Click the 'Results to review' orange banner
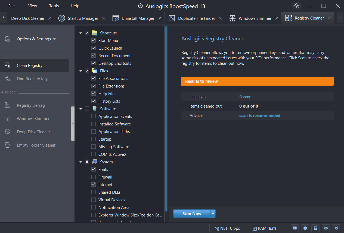This screenshot has width=344, height=233. [257, 81]
